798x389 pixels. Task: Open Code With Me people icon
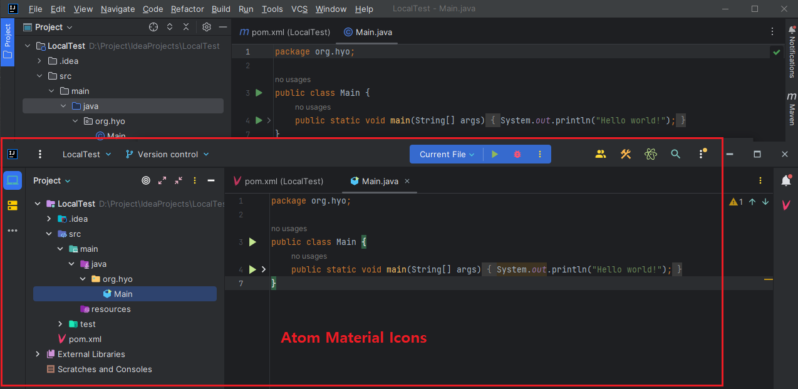[601, 154]
